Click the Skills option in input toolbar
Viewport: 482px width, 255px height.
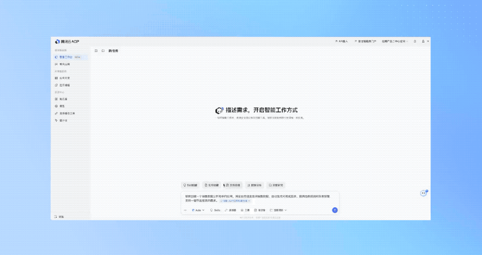pyautogui.click(x=215, y=210)
